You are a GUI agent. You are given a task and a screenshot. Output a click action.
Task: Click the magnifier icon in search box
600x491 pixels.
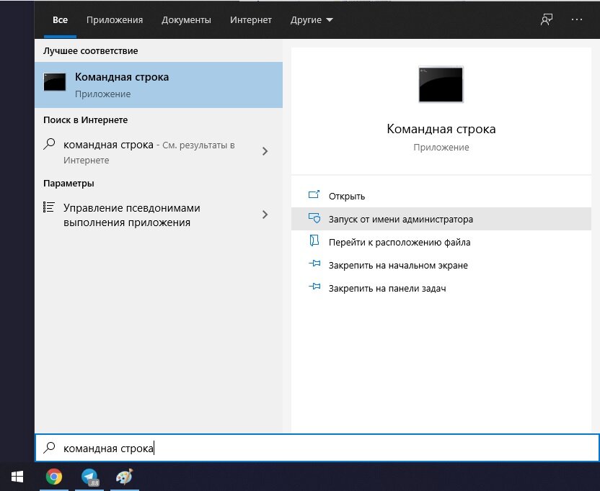point(49,447)
